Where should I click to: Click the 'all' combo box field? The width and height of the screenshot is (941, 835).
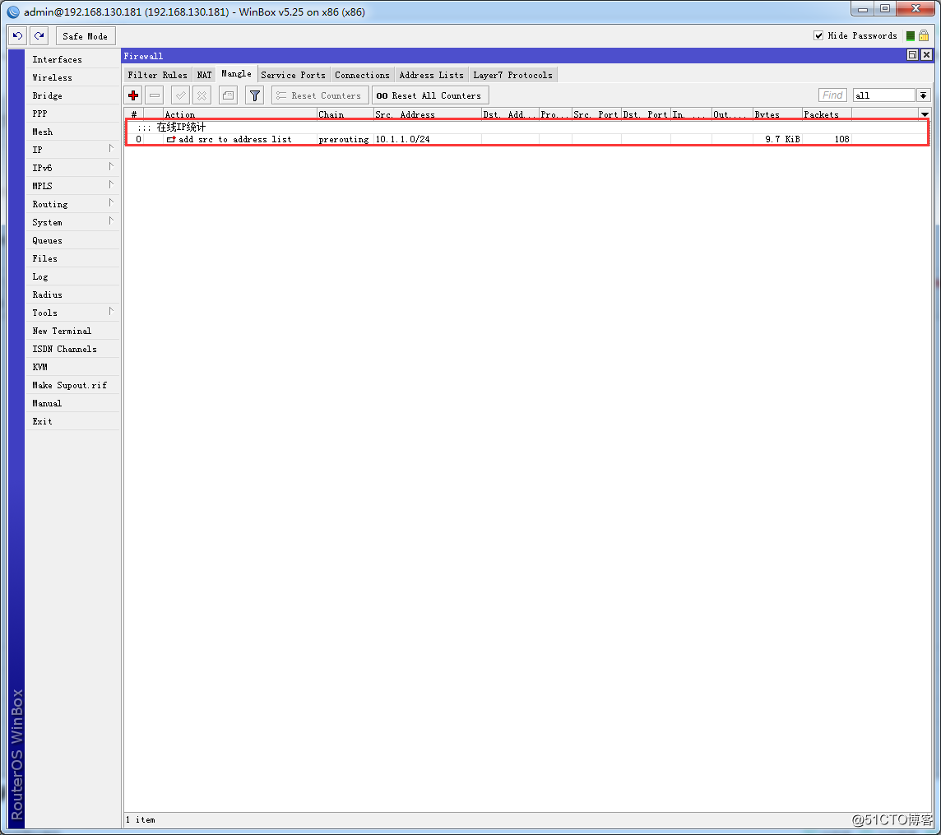click(x=884, y=95)
